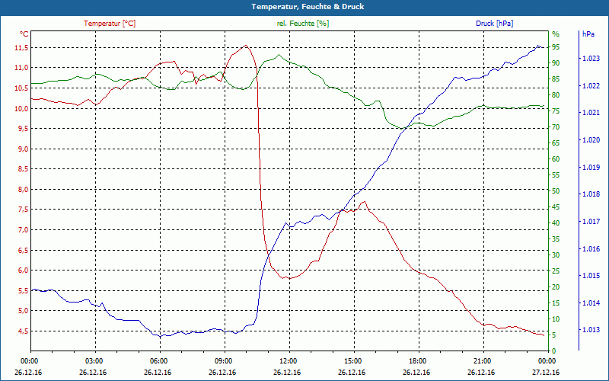Select the green "rel. Feuchte [%]" legend label
The image size is (609, 381).
(x=303, y=24)
